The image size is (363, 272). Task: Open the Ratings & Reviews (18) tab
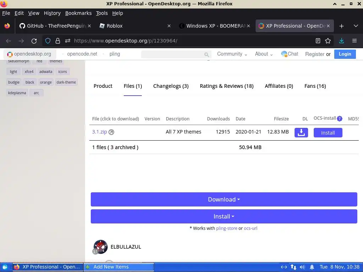227,86
